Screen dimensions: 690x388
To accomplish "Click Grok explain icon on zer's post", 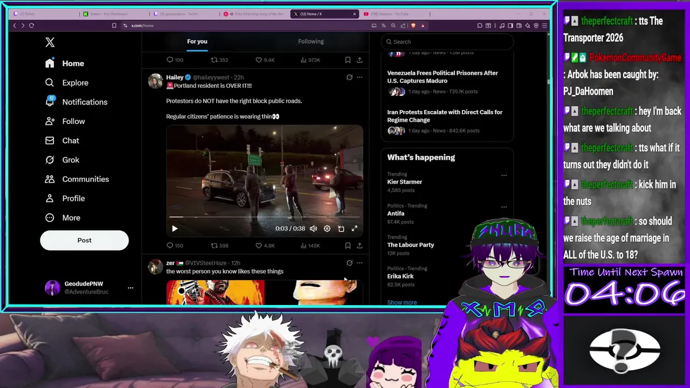I will pos(349,263).
